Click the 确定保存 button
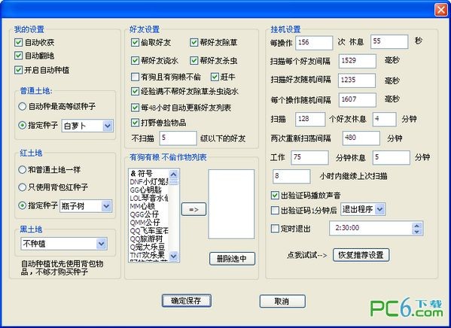Image resolution: width=451 pixels, height=328 pixels. point(187,301)
